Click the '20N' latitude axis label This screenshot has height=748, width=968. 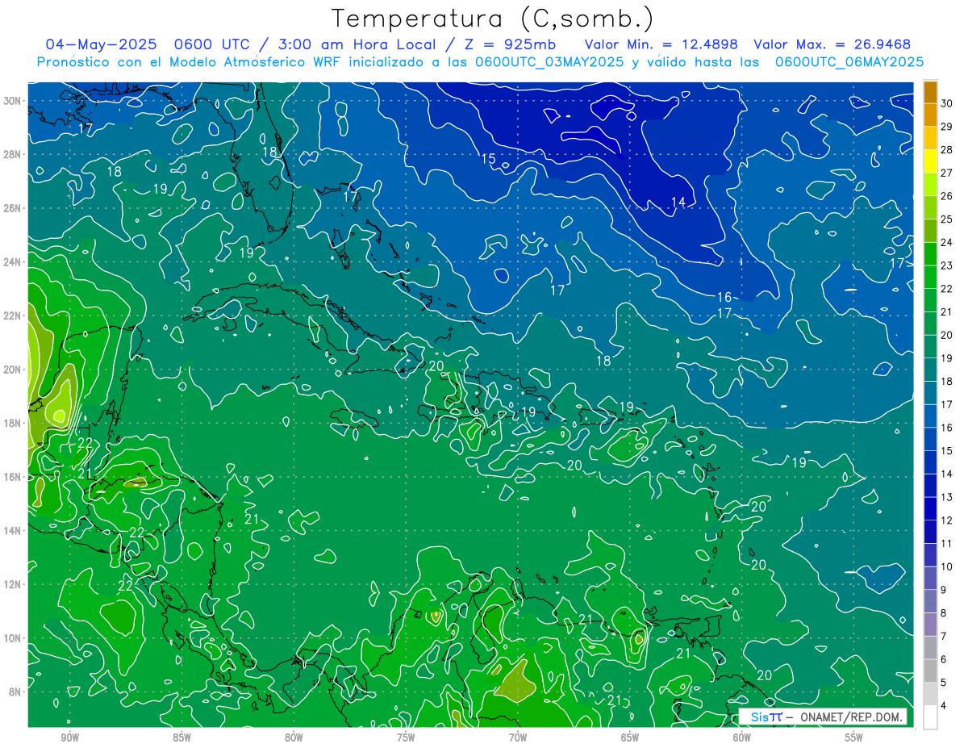pyautogui.click(x=14, y=370)
